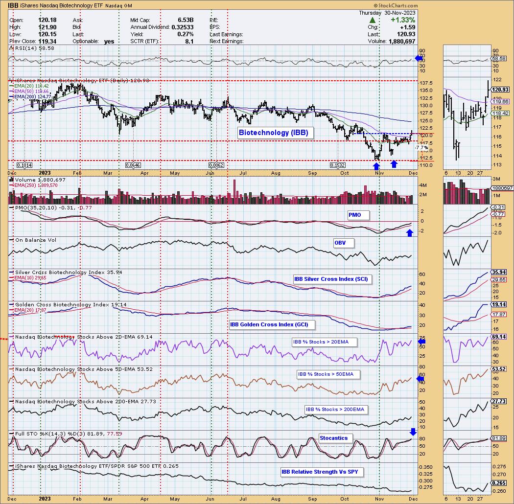
Task: Select the Stocastics annotation box
Action: pos(335,438)
